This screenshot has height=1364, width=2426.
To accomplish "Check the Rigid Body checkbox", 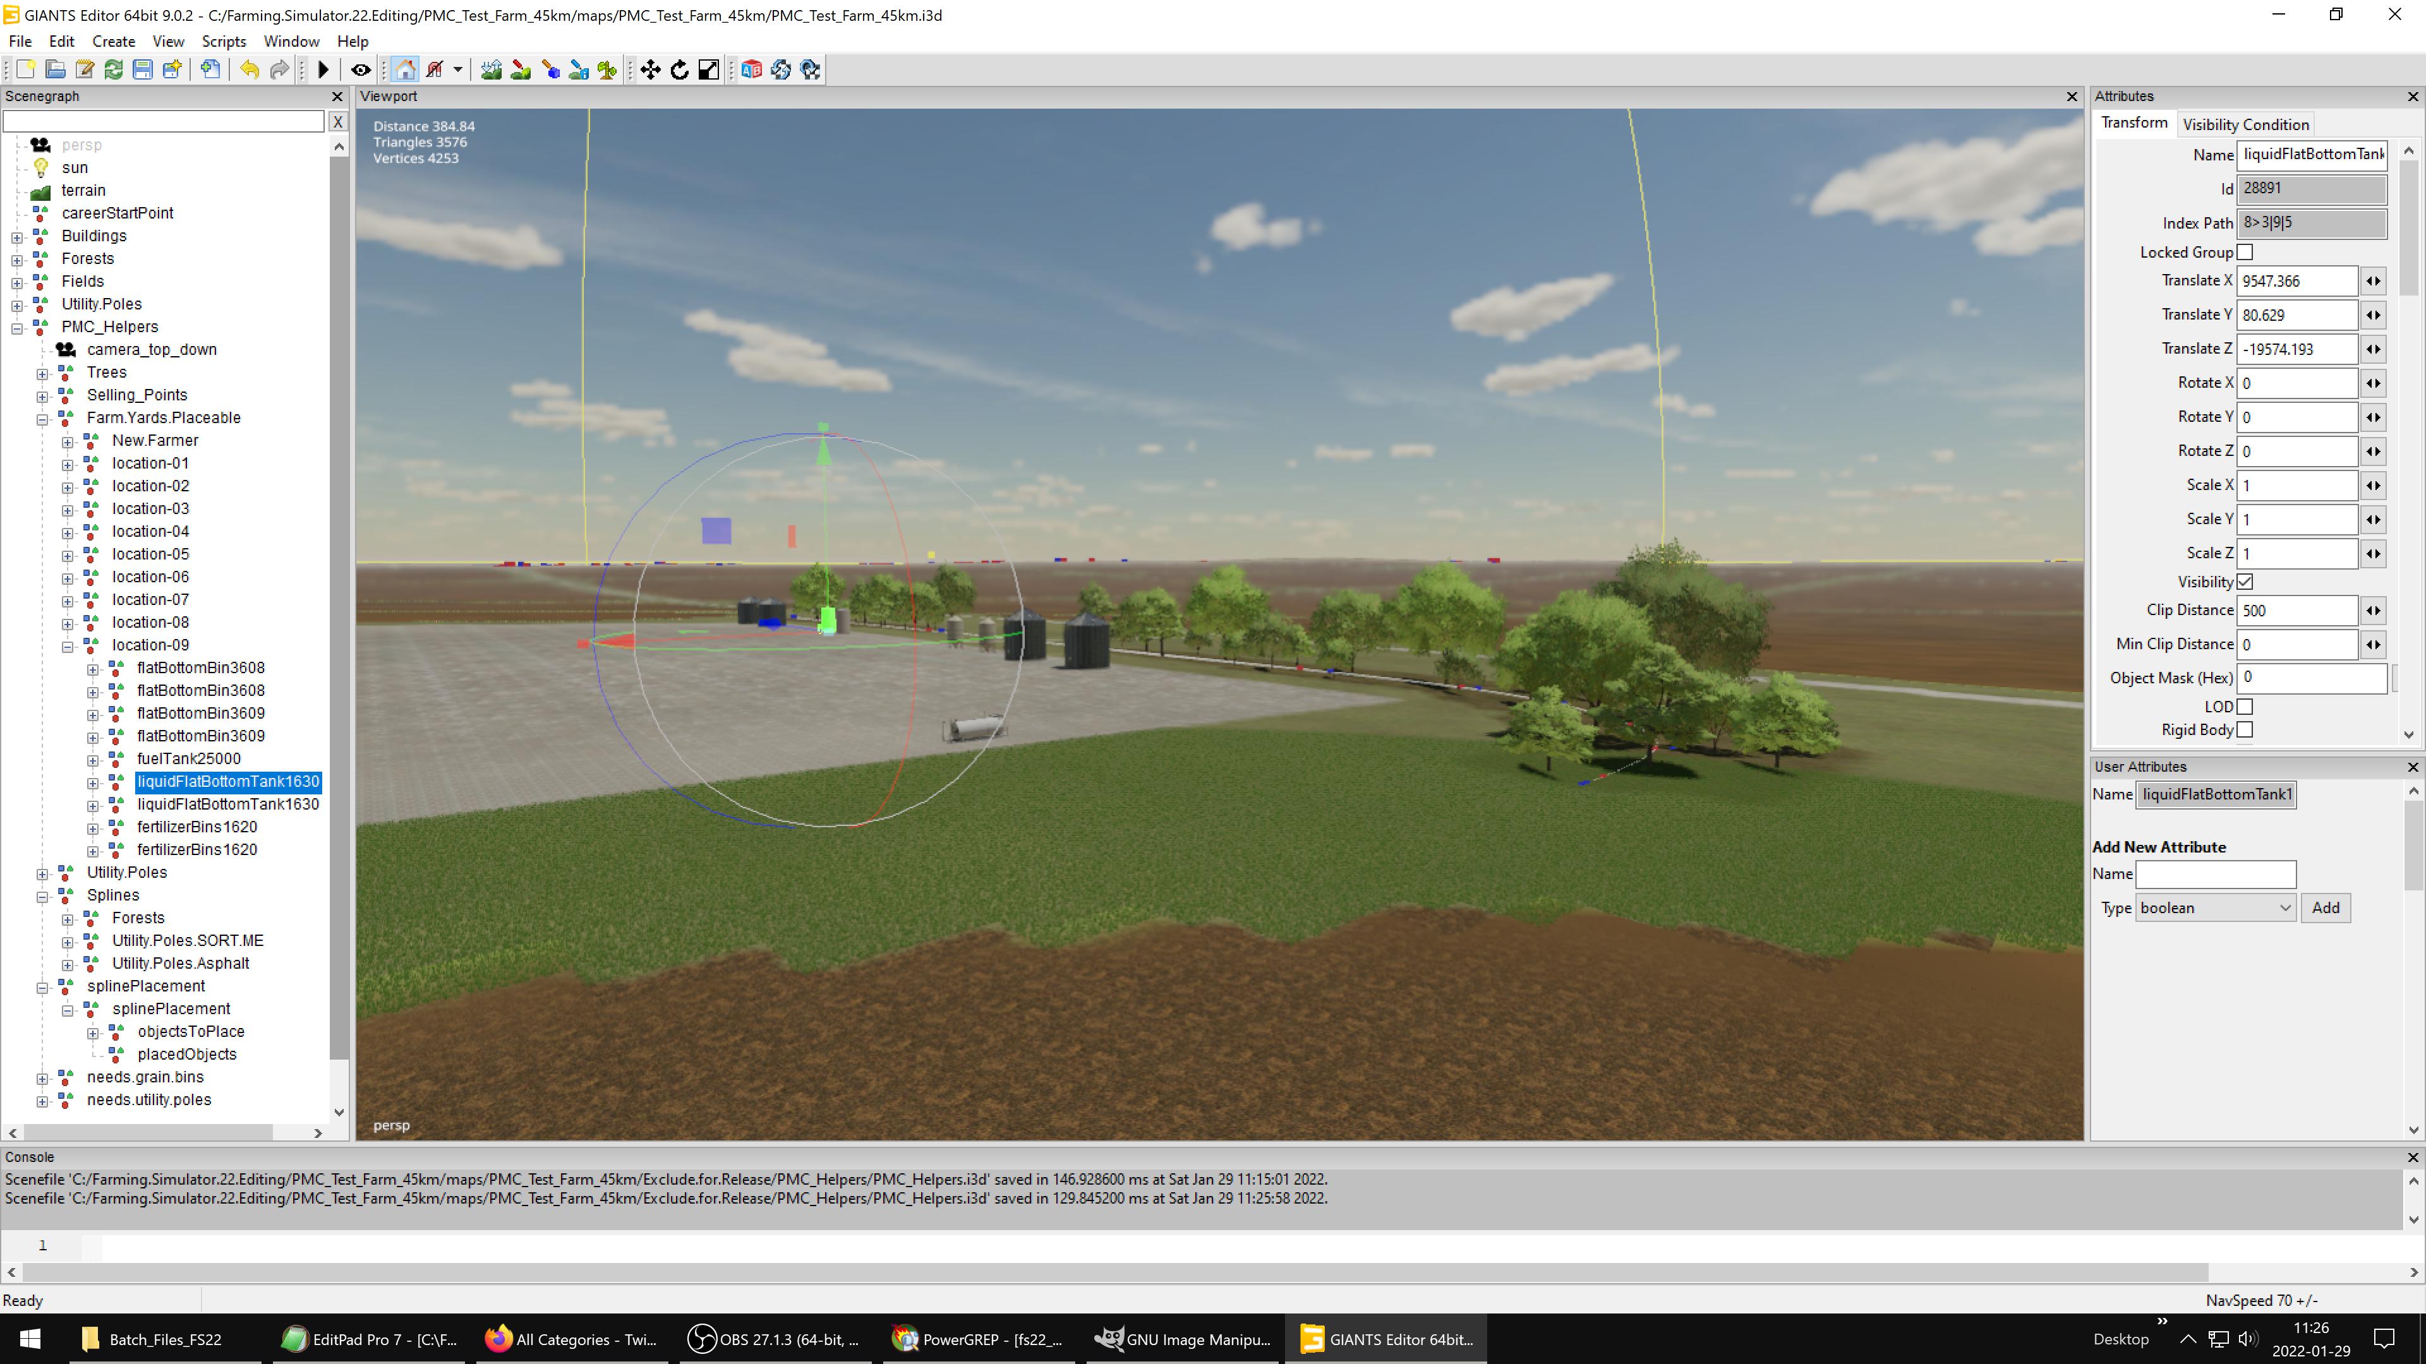I will [2245, 729].
